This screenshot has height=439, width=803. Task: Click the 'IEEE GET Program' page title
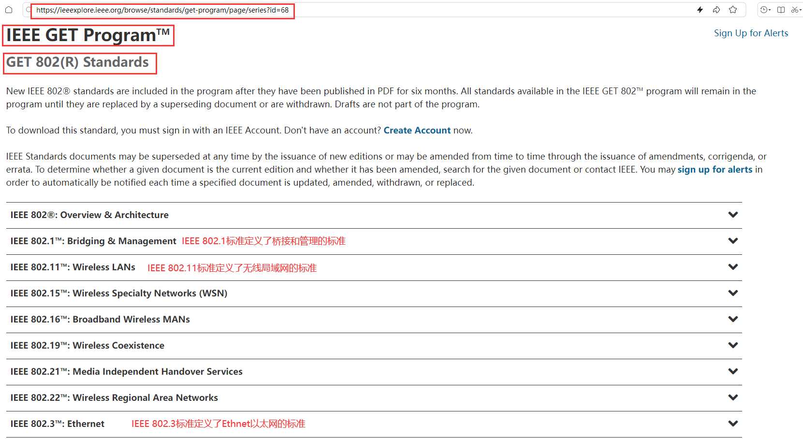pyautogui.click(x=88, y=35)
